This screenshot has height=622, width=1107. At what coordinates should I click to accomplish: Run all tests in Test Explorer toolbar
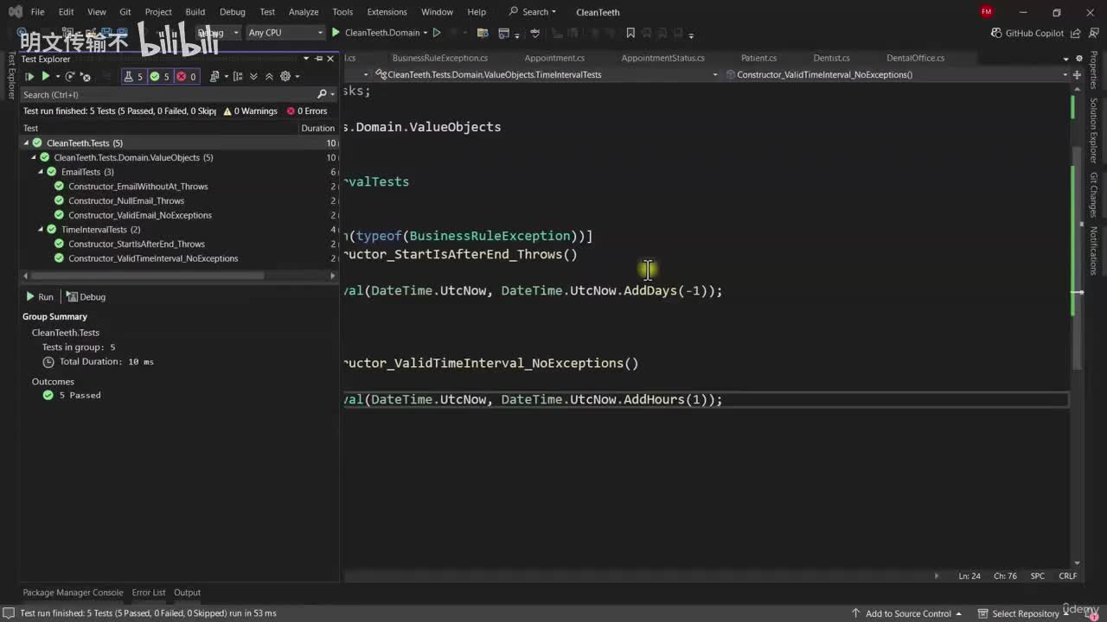[x=29, y=76]
